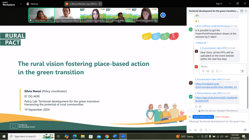Click Sign in at the top
The image size is (249, 140).
click(x=219, y=4)
